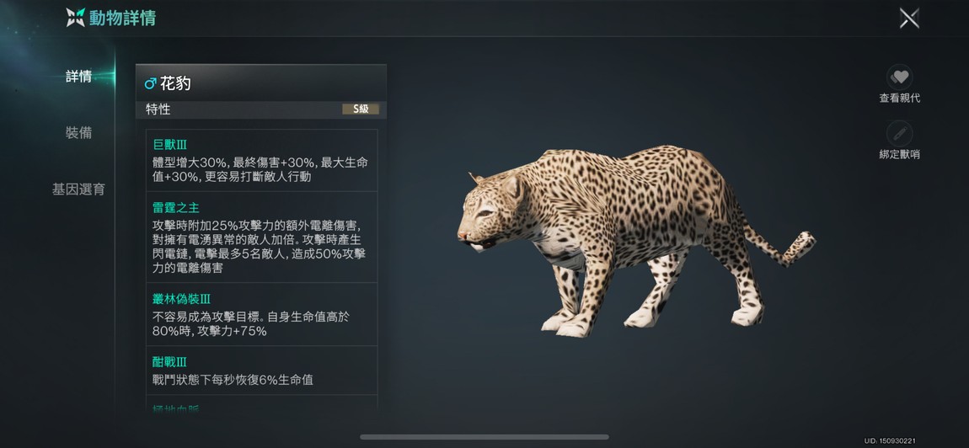Viewport: 969px width, 448px height.
Task: Click the male gender symbol beside 花豹
Action: [x=150, y=83]
